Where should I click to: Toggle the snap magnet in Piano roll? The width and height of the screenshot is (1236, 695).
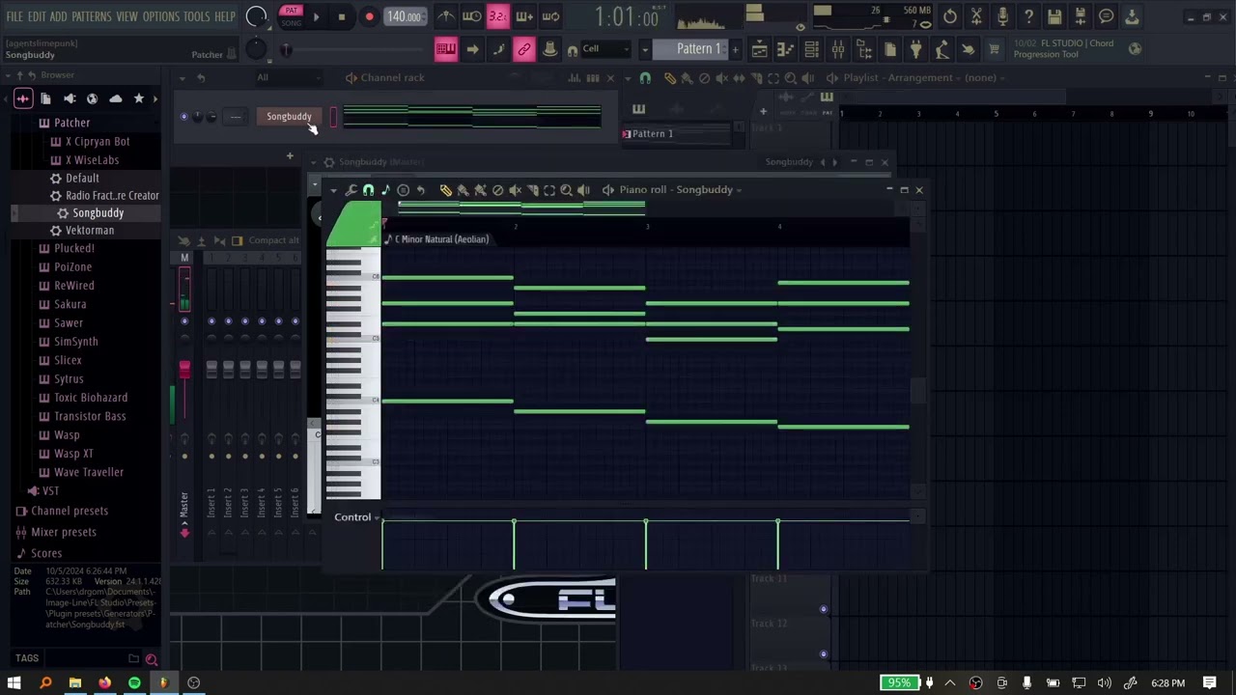point(368,190)
